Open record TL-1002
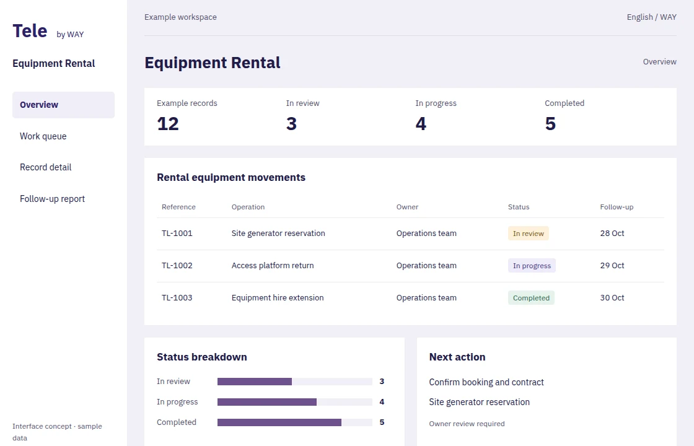 [x=177, y=266]
